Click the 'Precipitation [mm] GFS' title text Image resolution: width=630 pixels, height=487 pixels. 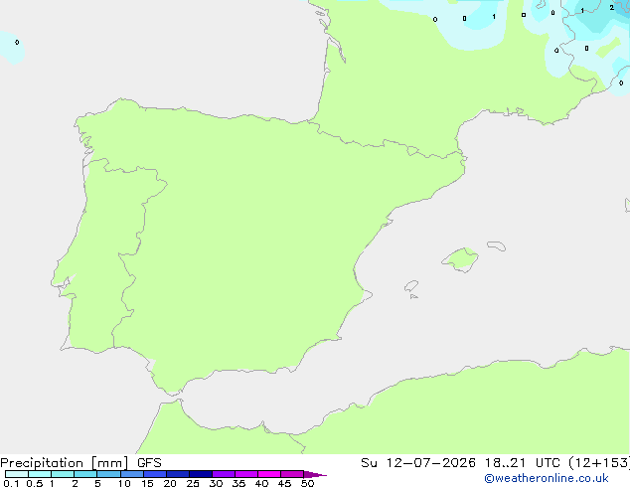click(x=80, y=463)
